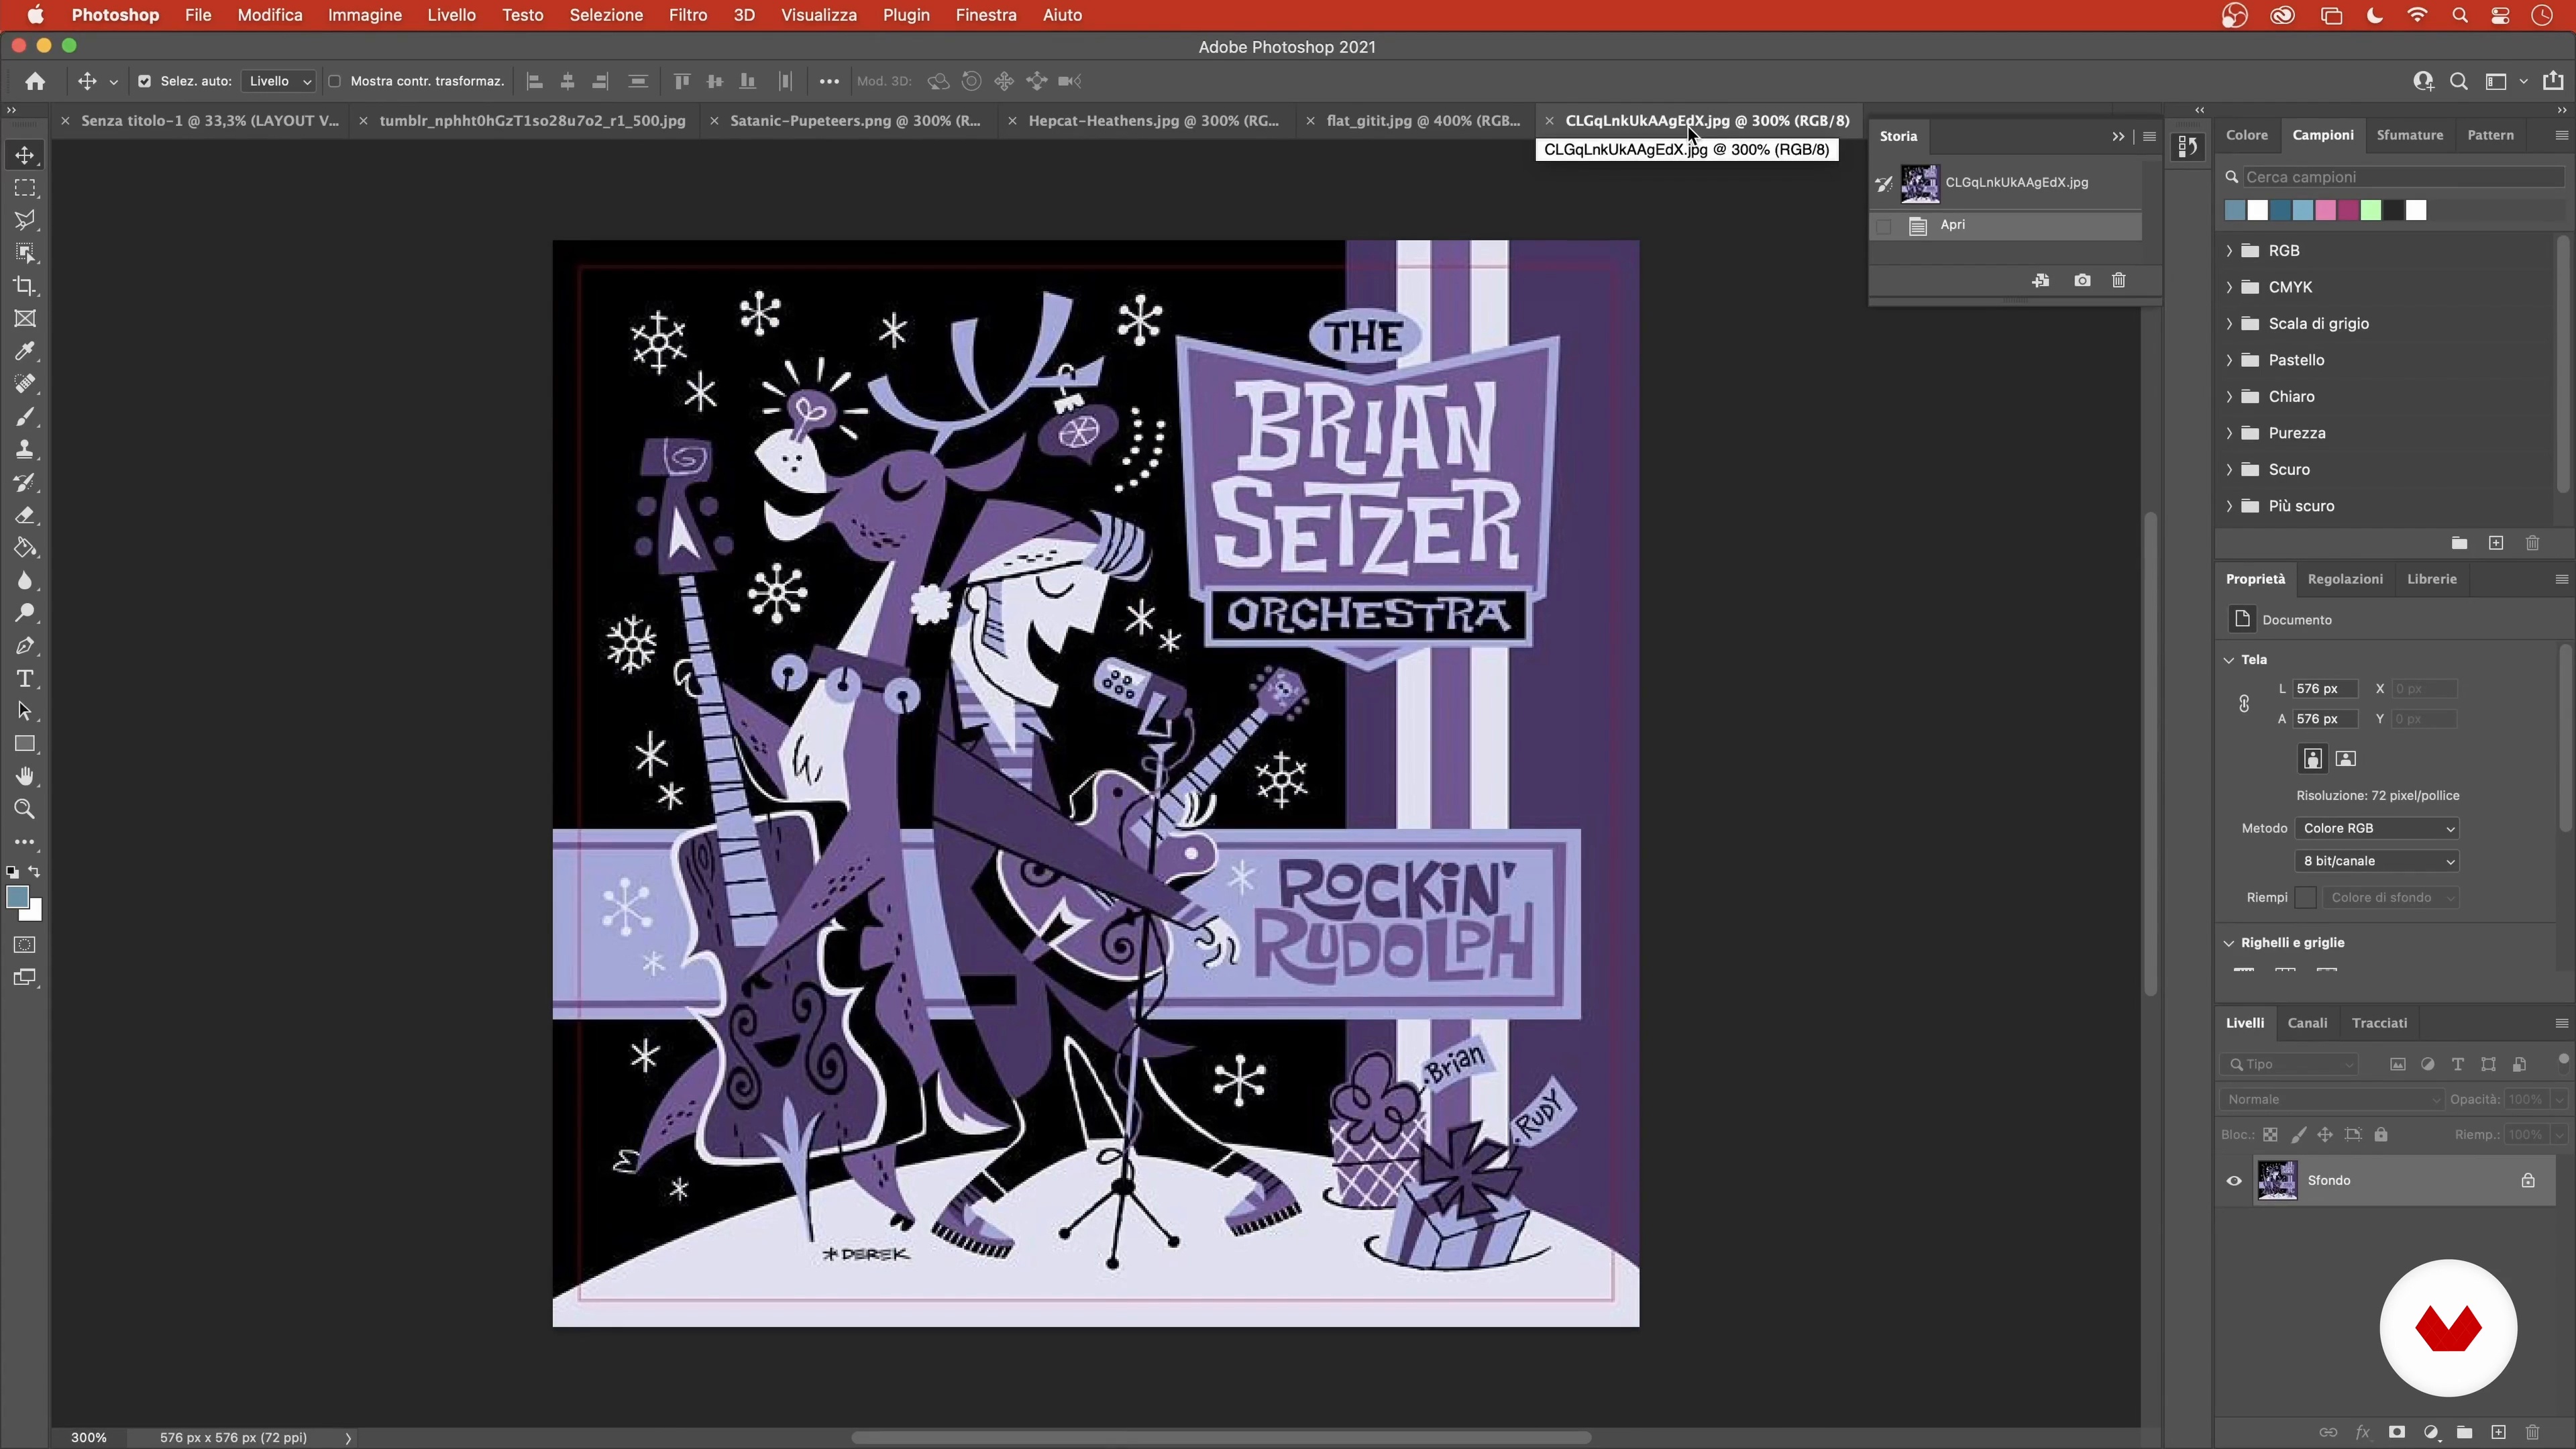Select the Blur tool
Screen dimensions: 2576x1449
[x=25, y=580]
